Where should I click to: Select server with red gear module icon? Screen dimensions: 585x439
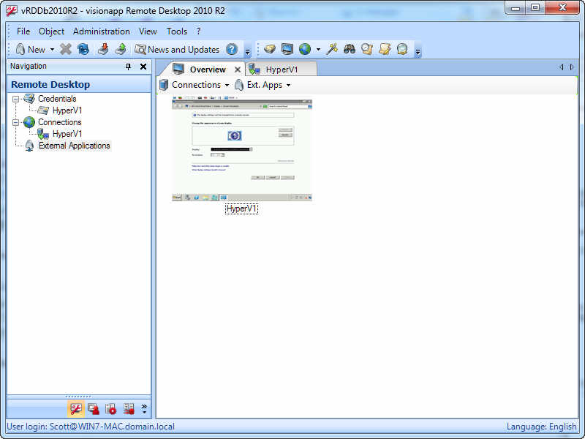[x=111, y=409]
